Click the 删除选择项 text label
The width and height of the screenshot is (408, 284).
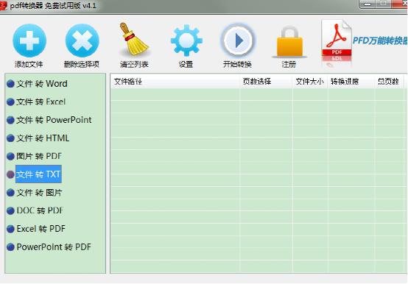click(82, 64)
